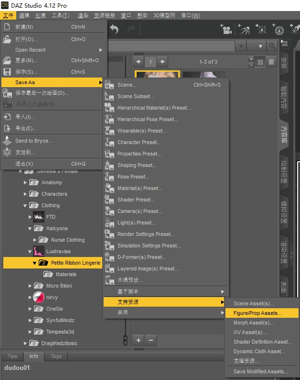Open the Open Recent submenu
The height and width of the screenshot is (380, 300).
tap(54, 50)
